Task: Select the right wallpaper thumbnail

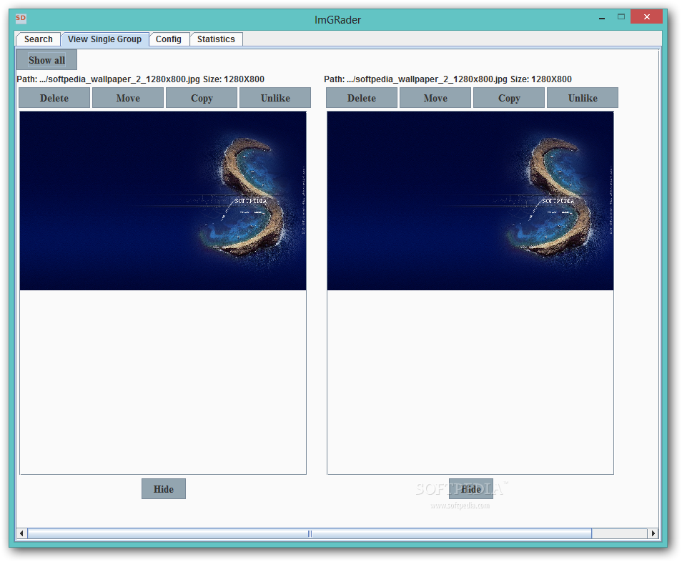Action: tap(470, 201)
